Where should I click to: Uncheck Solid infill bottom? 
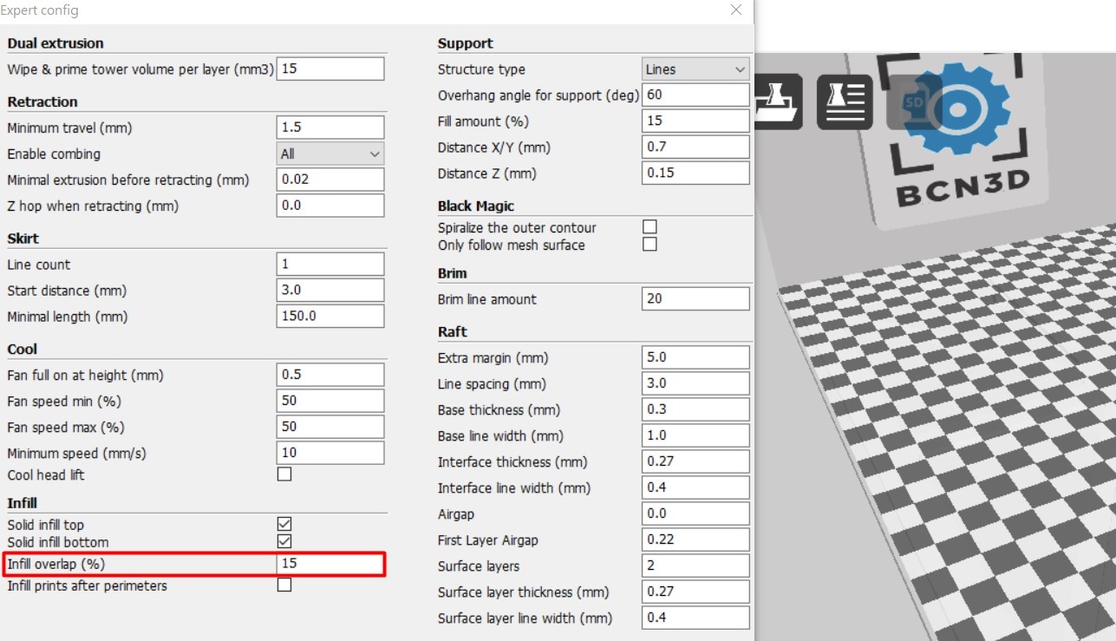pyautogui.click(x=284, y=541)
